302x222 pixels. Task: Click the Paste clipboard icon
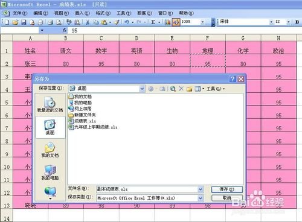click(104, 22)
